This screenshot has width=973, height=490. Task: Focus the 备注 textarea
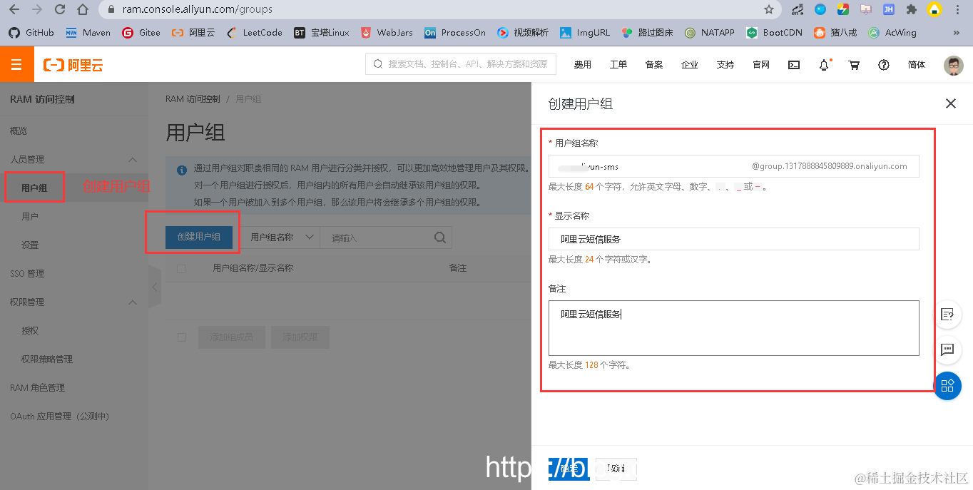point(733,328)
